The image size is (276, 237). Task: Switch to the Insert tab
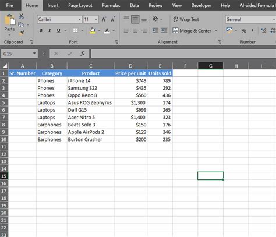53,5
